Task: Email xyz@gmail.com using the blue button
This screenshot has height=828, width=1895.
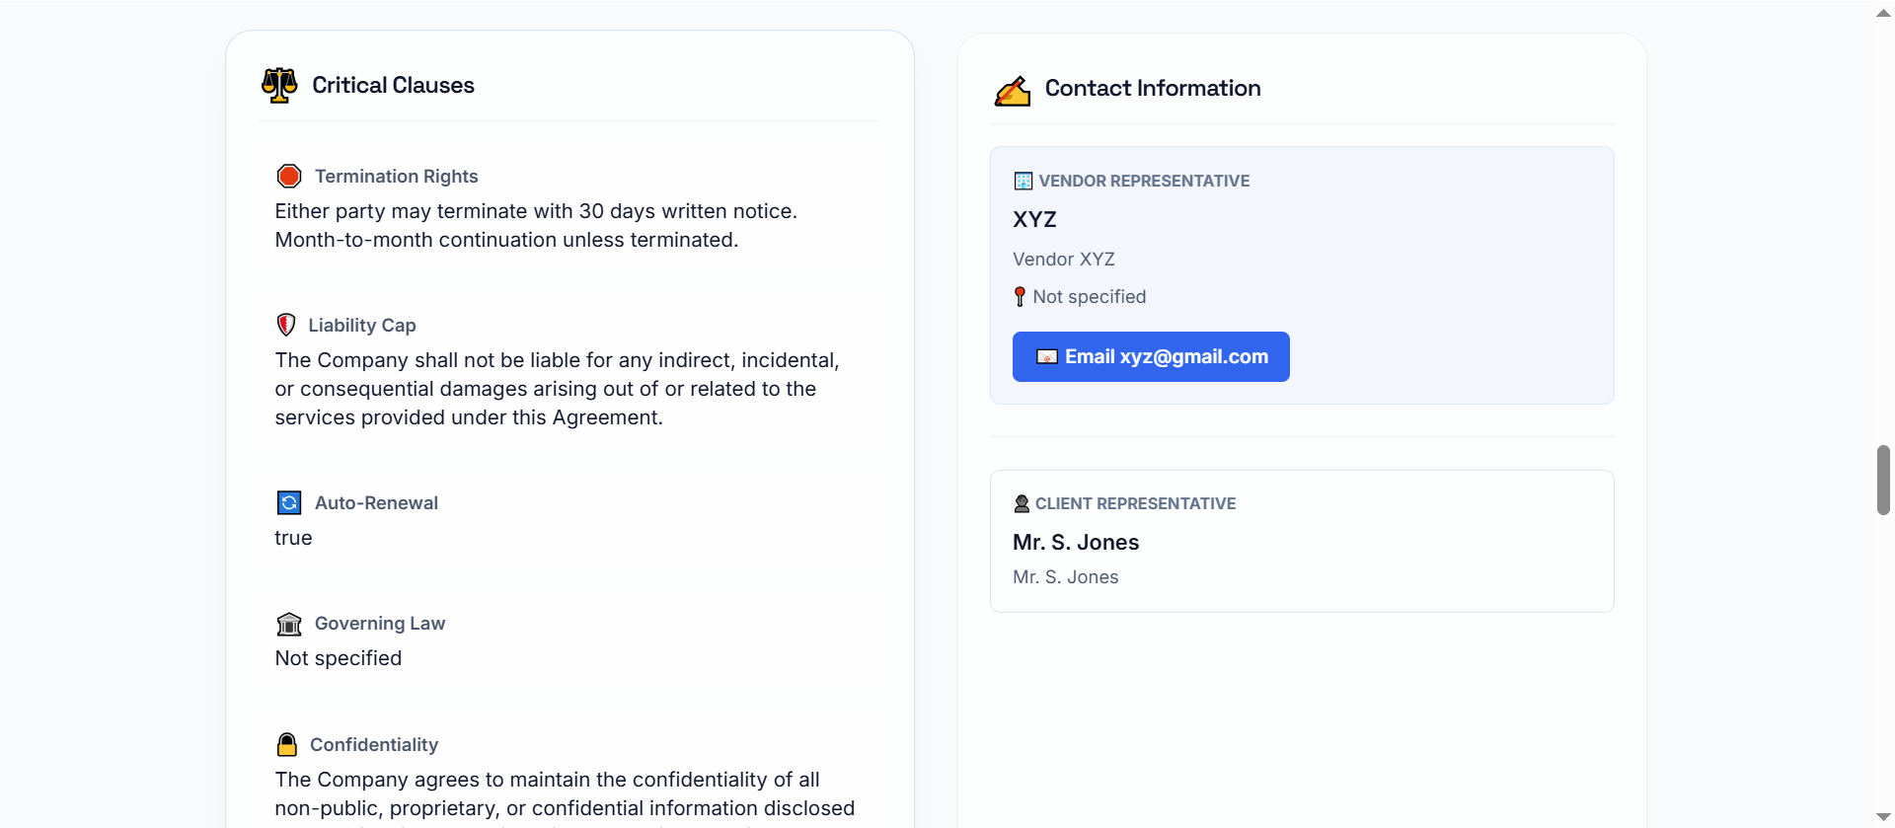Action: (x=1151, y=356)
